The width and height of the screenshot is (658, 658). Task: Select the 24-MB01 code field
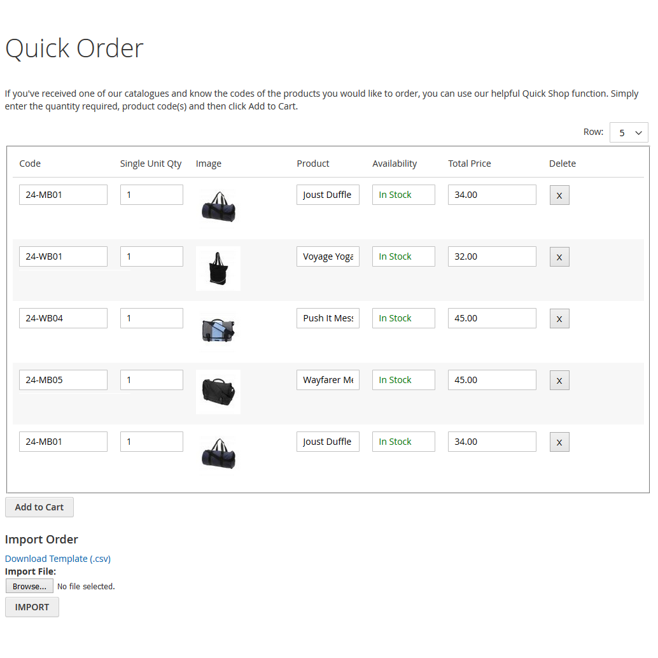[x=63, y=195]
